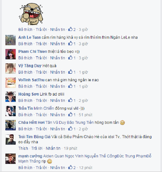Click thumbs-up icon on Hoàng Sơn comment
This screenshot has height=172, width=162.
coord(70,100)
